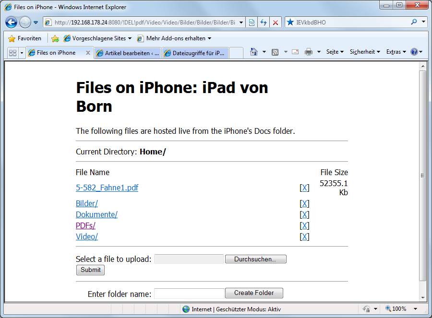Click the Add to Favorites bar icon

coord(55,38)
